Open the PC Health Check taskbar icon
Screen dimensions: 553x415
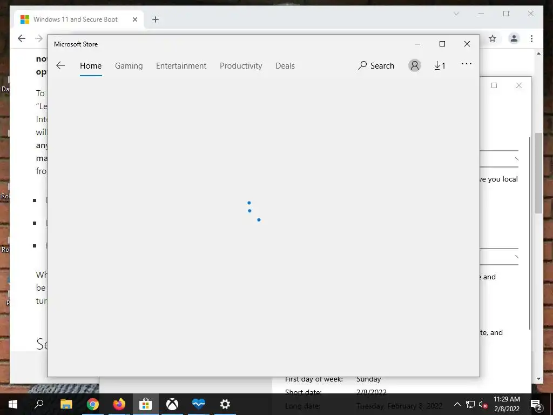(199, 404)
